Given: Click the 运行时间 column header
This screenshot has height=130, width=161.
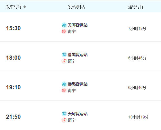Looking at the screenshot, I should pos(136,7).
